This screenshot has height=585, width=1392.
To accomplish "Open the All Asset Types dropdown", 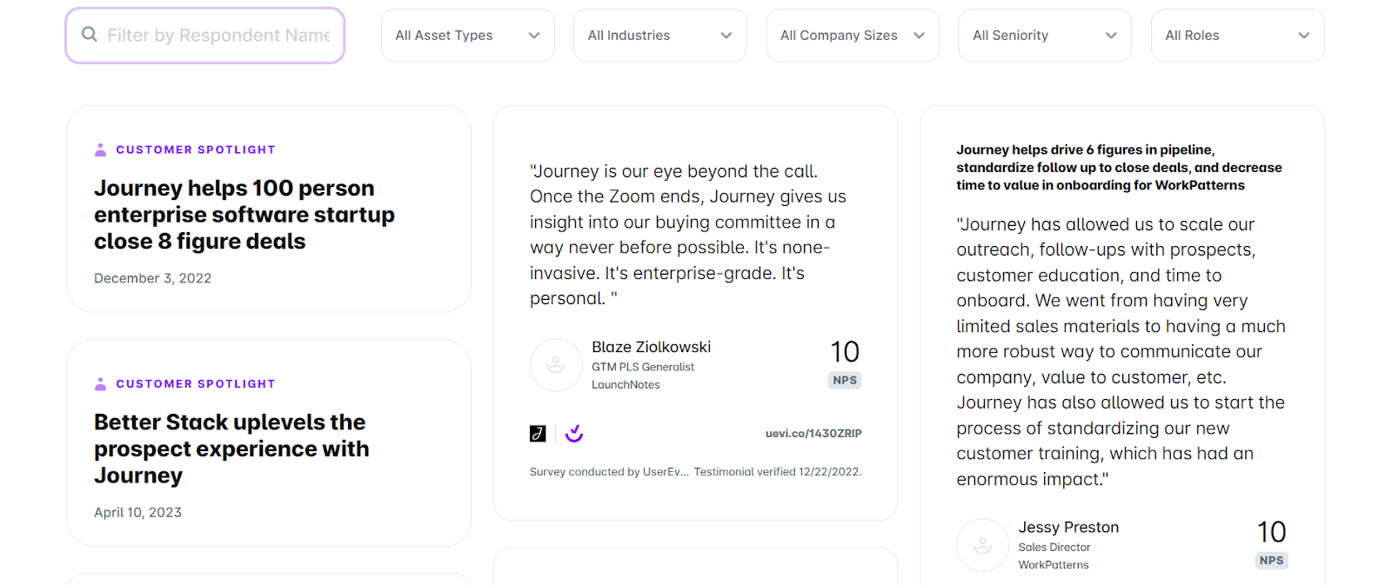I will coord(468,36).
